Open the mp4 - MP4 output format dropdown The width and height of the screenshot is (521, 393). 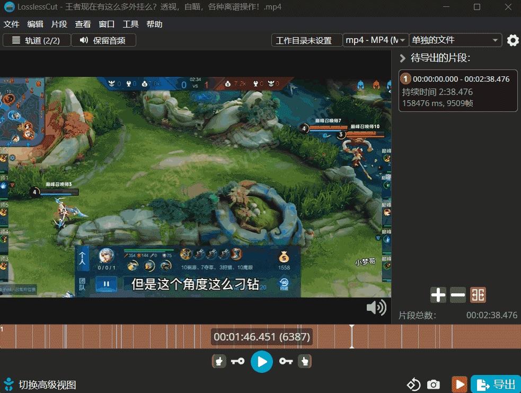pos(375,40)
